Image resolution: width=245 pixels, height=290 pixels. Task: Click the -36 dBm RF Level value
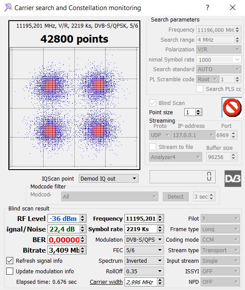tap(64, 219)
